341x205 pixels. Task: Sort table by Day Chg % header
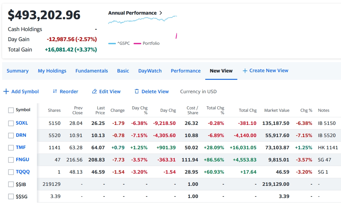pyautogui.click(x=140, y=110)
